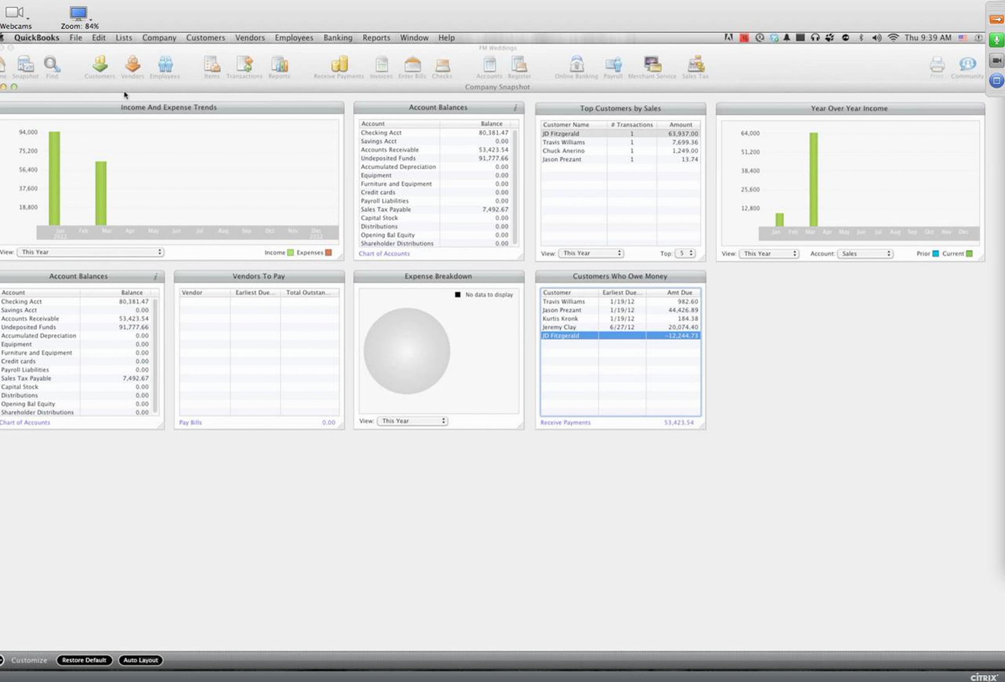Select the Jeremy Clay row
Image resolution: width=1005 pixels, height=682 pixels.
(620, 327)
